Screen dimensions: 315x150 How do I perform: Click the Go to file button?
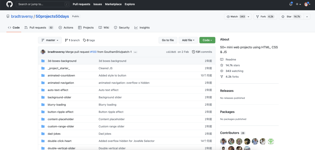click(168, 40)
